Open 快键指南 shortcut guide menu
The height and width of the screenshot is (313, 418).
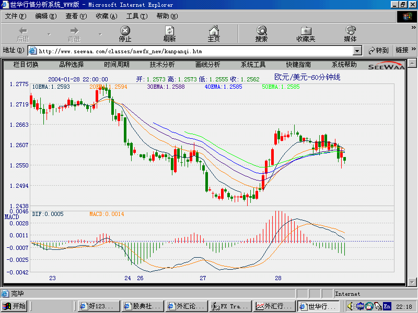pyautogui.click(x=298, y=64)
